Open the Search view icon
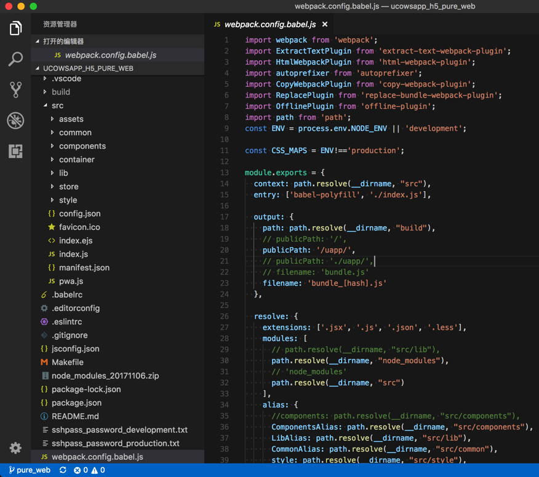This screenshot has height=477, width=539. coord(15,59)
